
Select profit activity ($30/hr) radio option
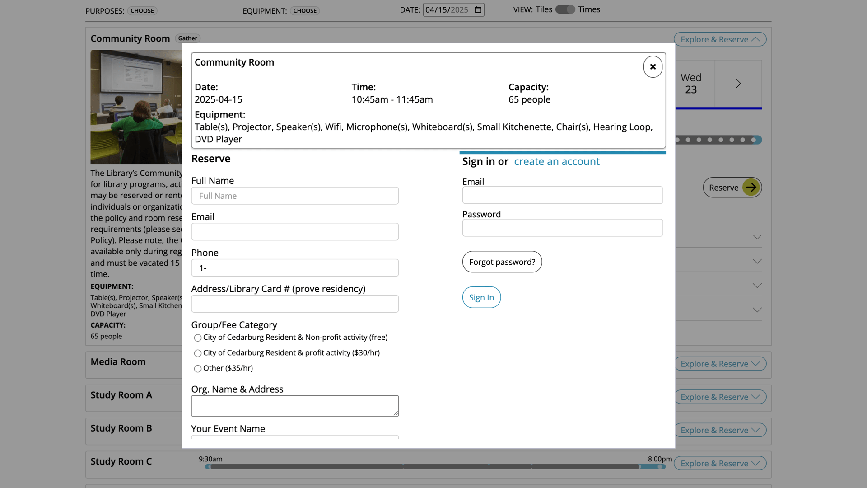click(x=198, y=353)
